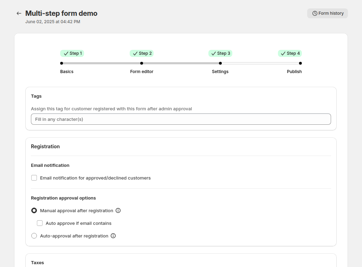Go to Step 2 badge

tap(142, 53)
